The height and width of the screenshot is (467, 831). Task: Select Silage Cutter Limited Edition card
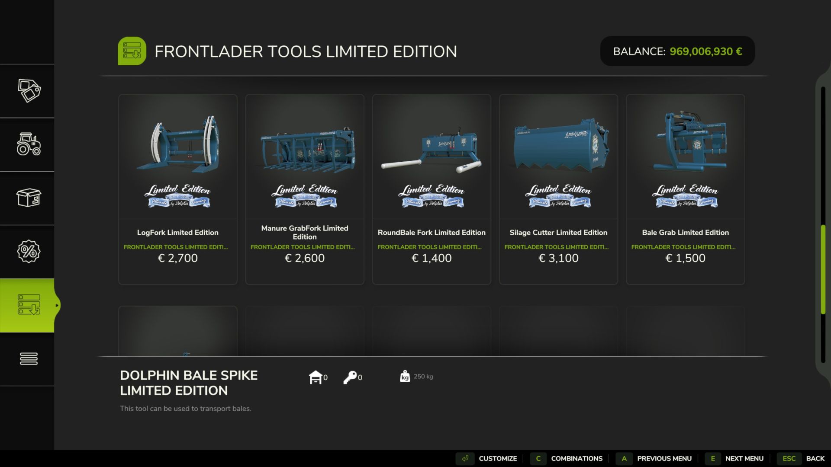pyautogui.click(x=558, y=189)
